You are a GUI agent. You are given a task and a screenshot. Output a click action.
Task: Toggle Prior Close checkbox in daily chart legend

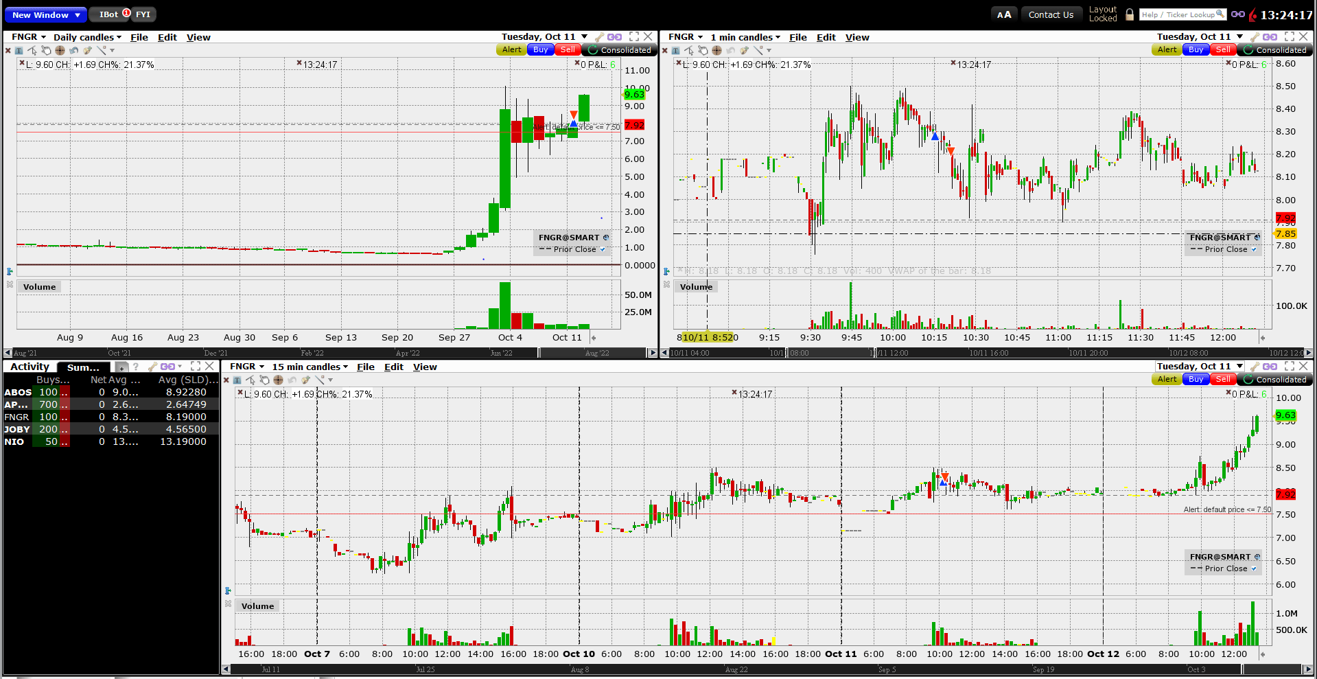(603, 249)
